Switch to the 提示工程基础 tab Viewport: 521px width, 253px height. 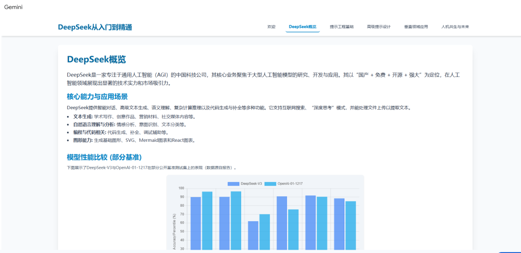342,27
